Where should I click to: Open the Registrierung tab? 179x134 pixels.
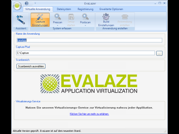click(x=85, y=9)
